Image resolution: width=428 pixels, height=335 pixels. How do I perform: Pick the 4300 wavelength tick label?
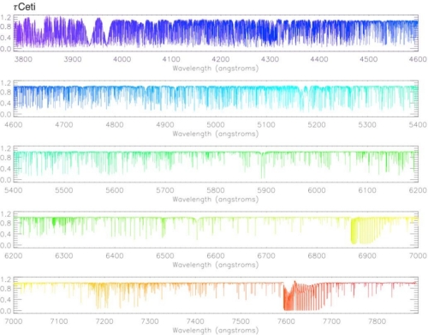(270, 59)
